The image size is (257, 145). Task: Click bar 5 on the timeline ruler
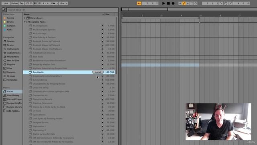pyautogui.click(x=201, y=15)
